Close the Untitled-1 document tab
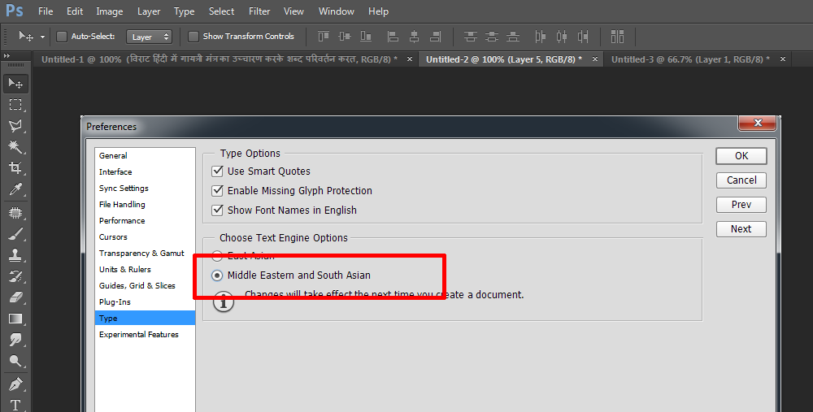Screen dimensions: 813x412 (410, 59)
